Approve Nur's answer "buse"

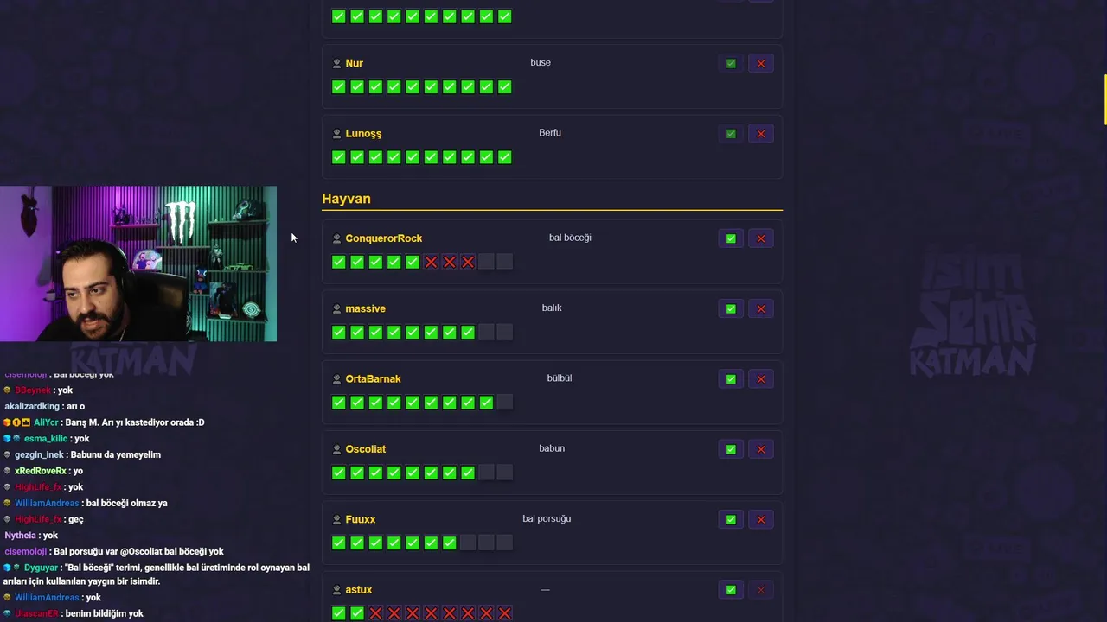point(731,63)
